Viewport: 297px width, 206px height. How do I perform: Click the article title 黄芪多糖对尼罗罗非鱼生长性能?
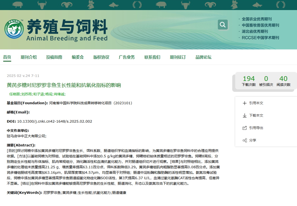tap(64, 85)
